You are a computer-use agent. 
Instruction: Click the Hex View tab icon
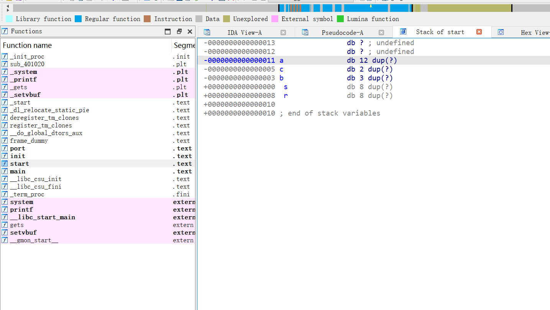[x=501, y=33]
